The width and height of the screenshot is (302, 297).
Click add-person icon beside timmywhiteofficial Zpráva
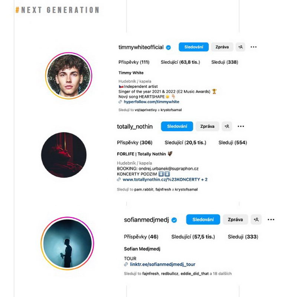[x=240, y=47]
